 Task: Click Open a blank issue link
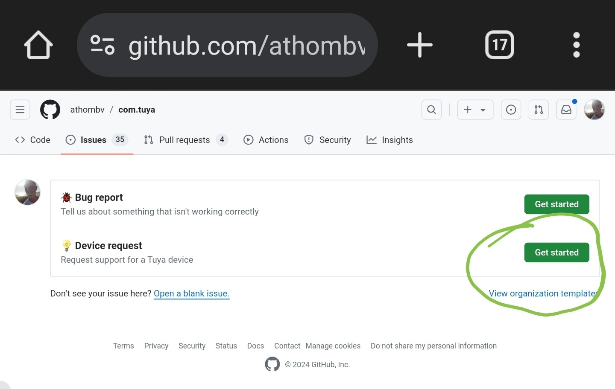[x=191, y=293]
